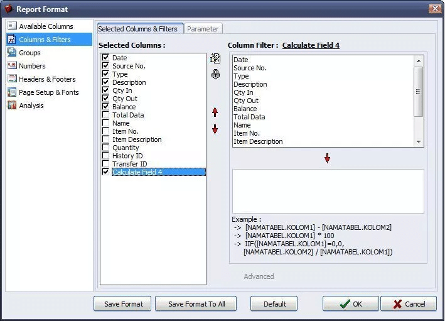Click the Page Setup & Fonts icon
Screen dimensions: 445x321
[x=12, y=92]
